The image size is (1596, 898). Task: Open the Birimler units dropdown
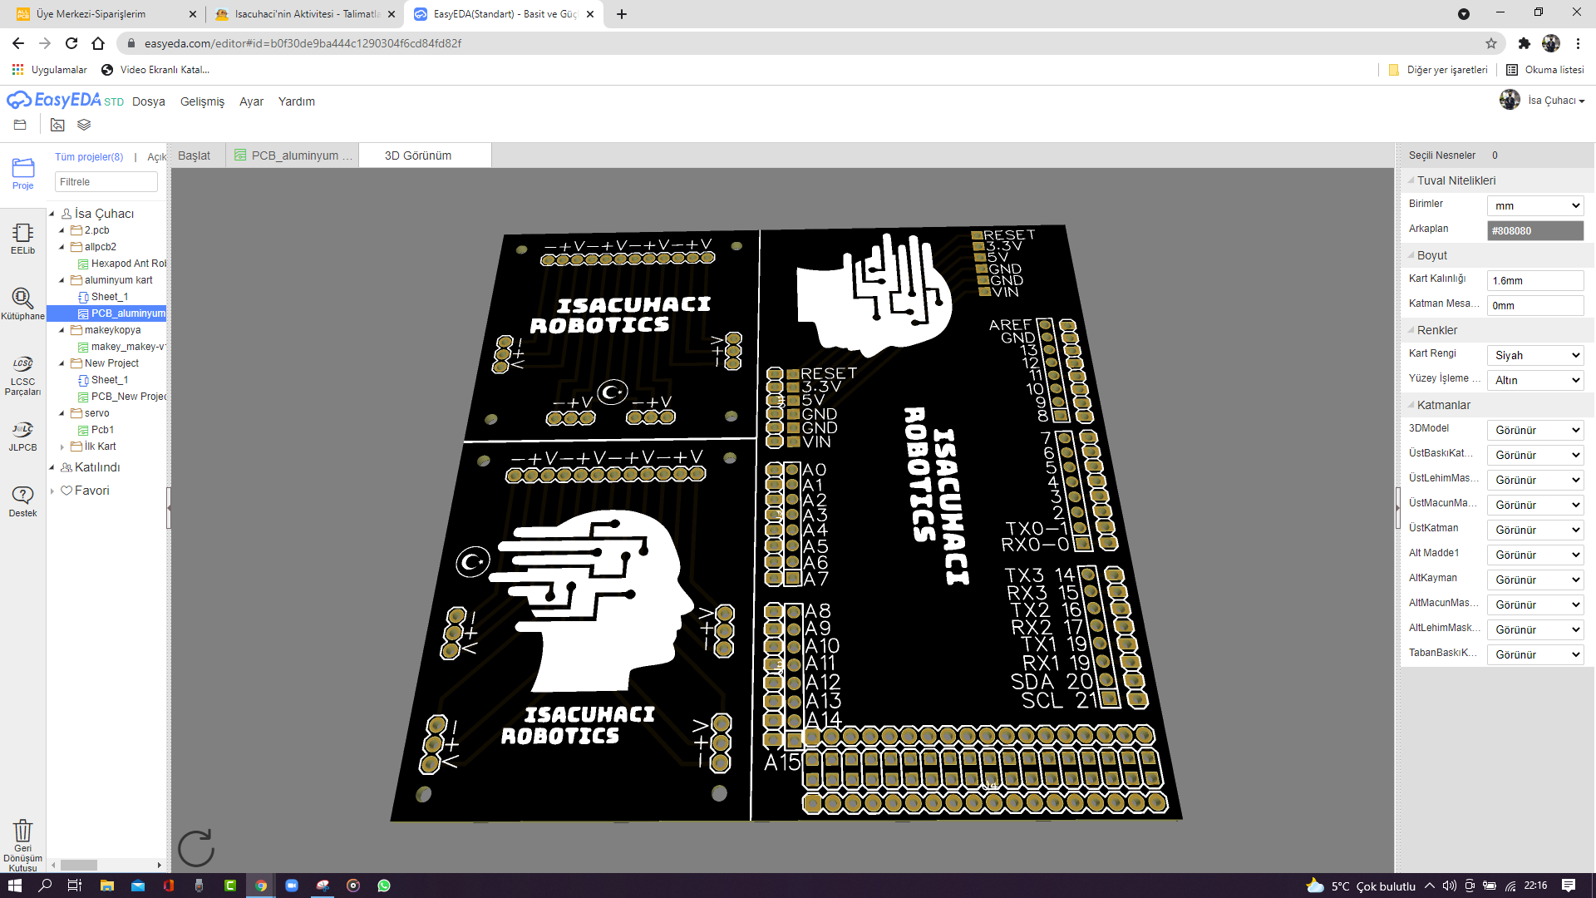click(x=1534, y=205)
